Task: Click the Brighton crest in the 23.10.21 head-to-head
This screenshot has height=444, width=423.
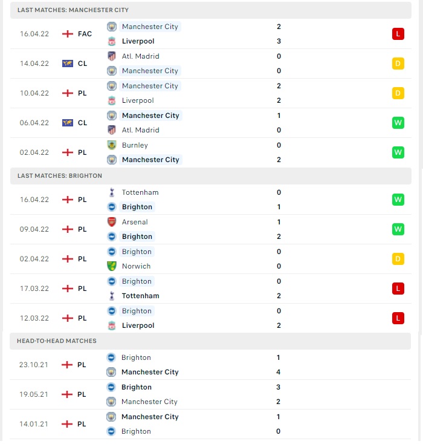Action: 111,357
